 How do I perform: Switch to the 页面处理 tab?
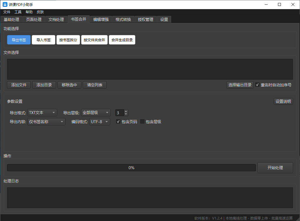coord(34,19)
